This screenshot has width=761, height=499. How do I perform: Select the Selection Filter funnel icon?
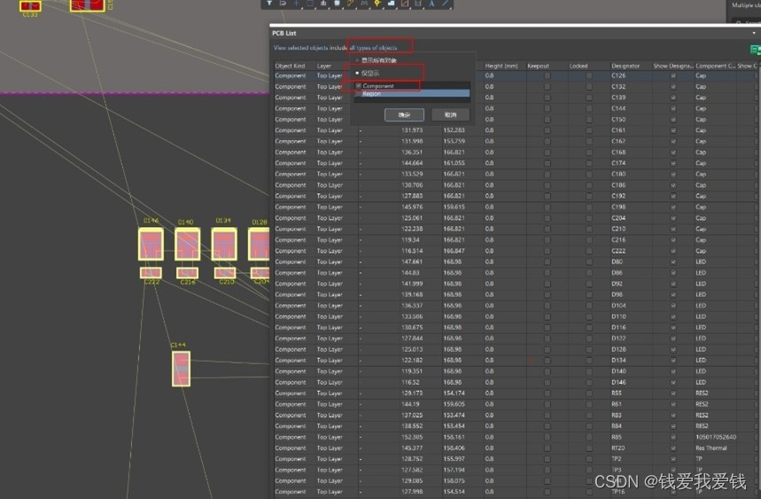click(x=269, y=3)
